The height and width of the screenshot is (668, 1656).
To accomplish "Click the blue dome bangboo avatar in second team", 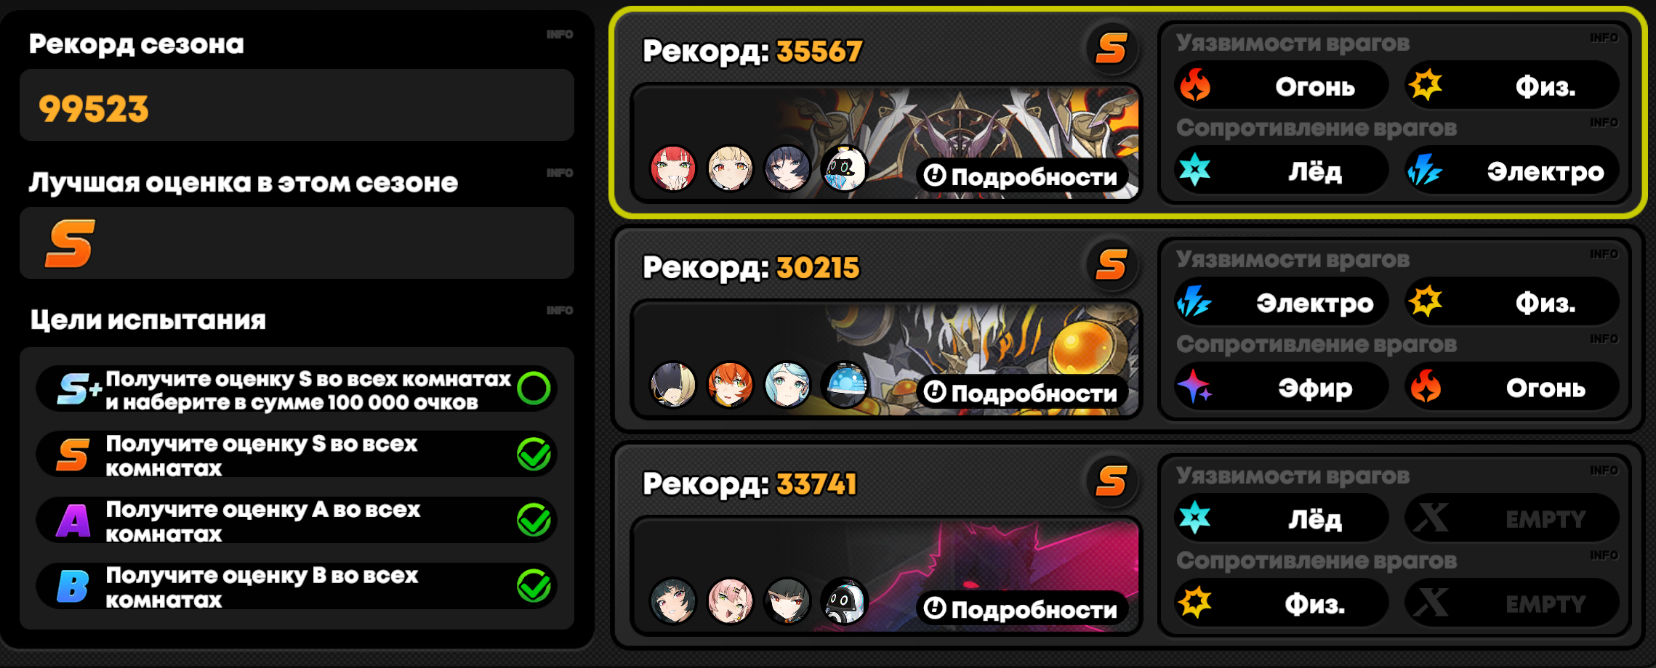I will click(845, 385).
